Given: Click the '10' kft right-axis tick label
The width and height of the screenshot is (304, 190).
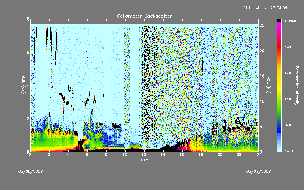Looking at the screenshot, I should 262,101.
